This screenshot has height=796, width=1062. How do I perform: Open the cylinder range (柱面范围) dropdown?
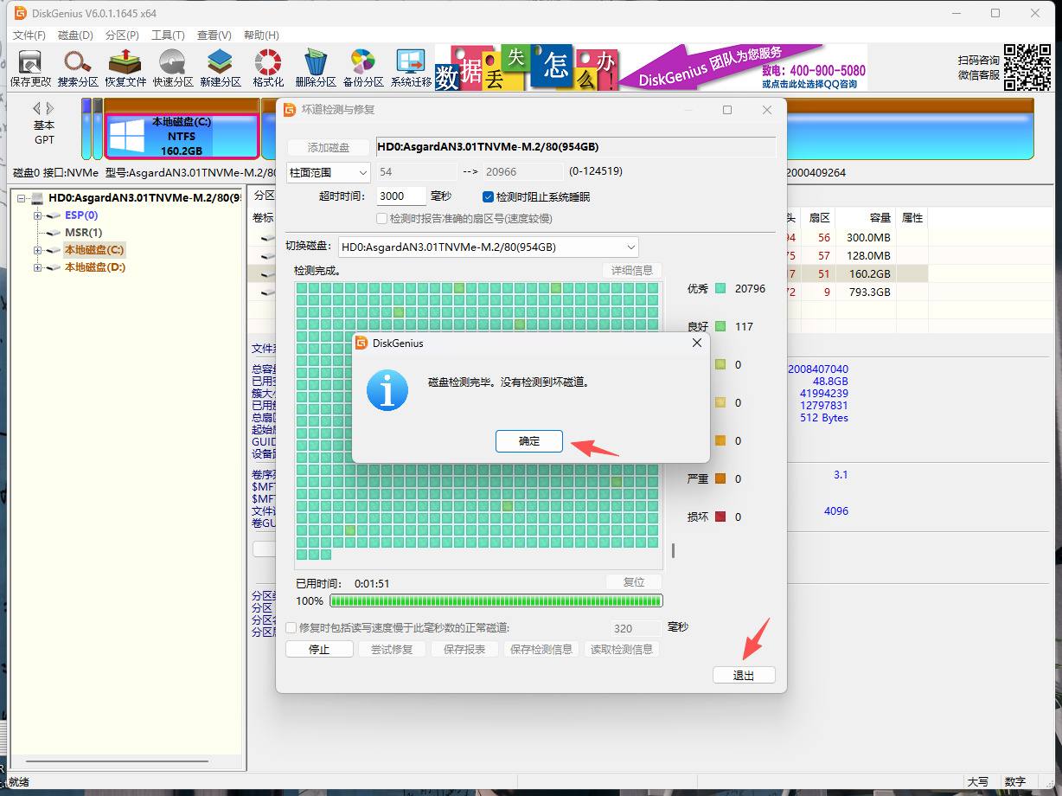329,173
